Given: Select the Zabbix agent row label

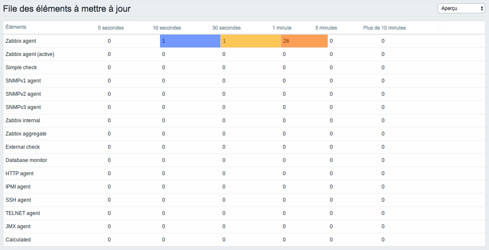Looking at the screenshot, I should [21, 41].
